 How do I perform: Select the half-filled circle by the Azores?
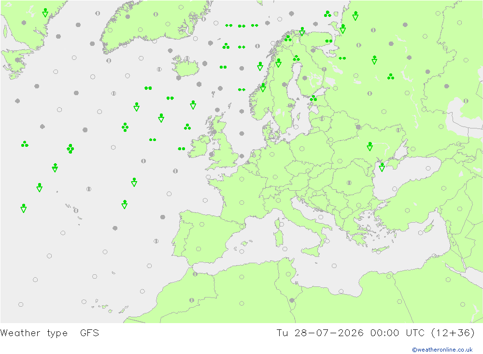(76, 211)
